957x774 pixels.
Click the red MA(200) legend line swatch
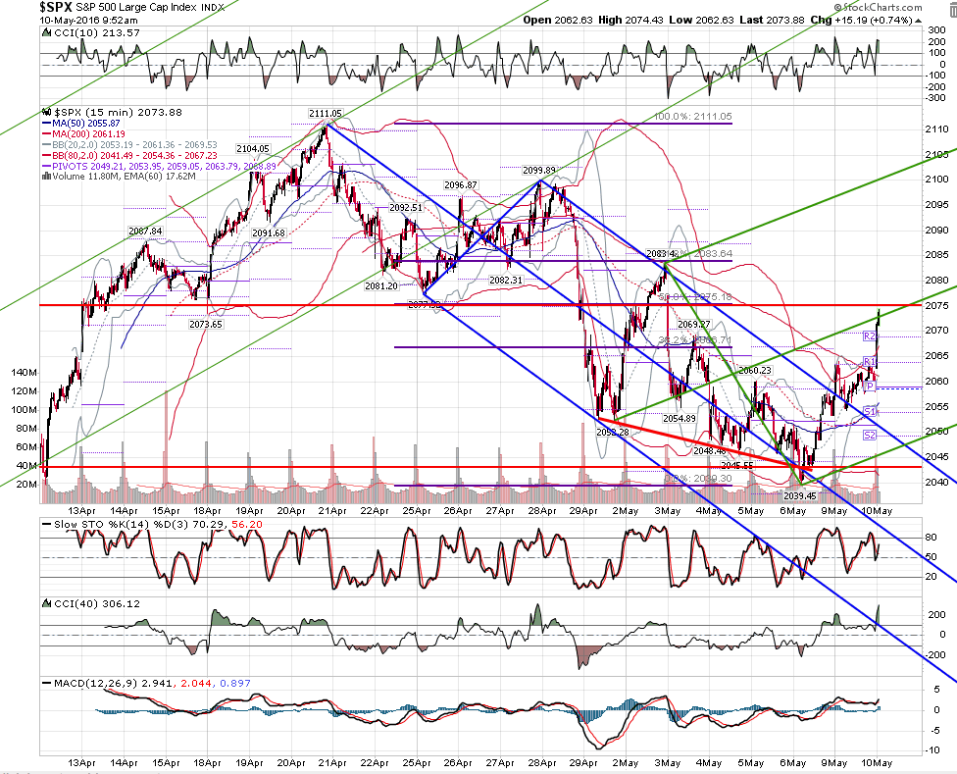point(46,133)
